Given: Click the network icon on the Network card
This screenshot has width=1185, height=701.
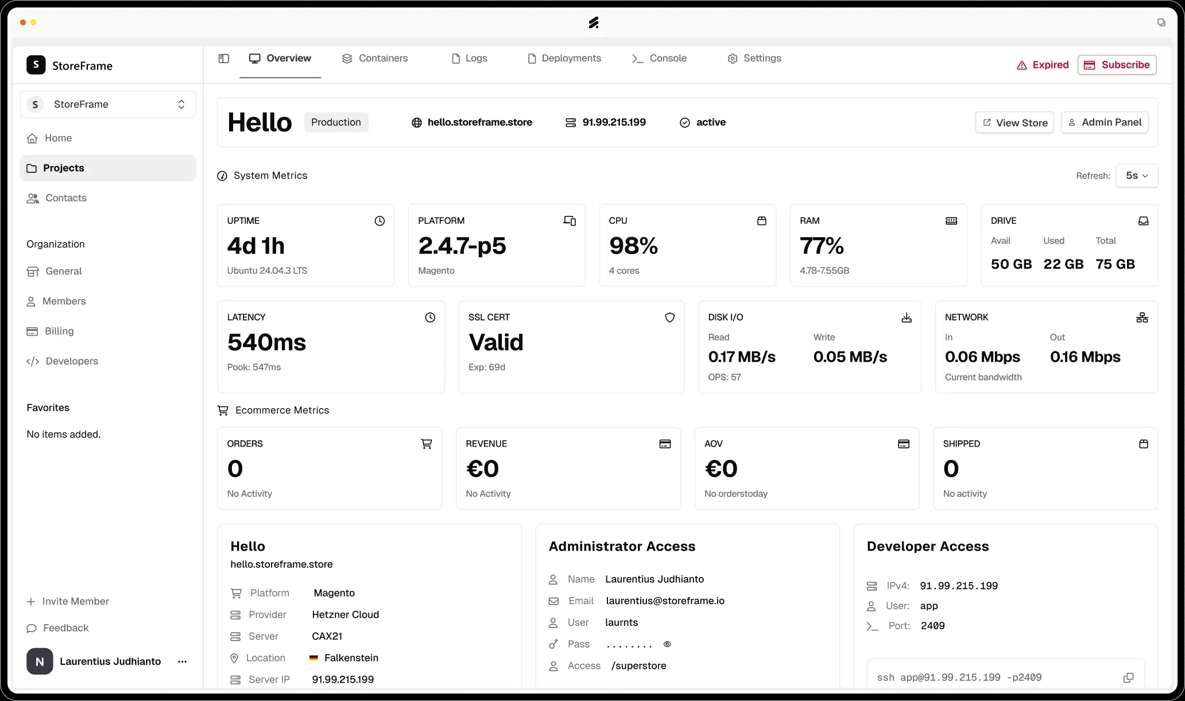Looking at the screenshot, I should 1142,317.
